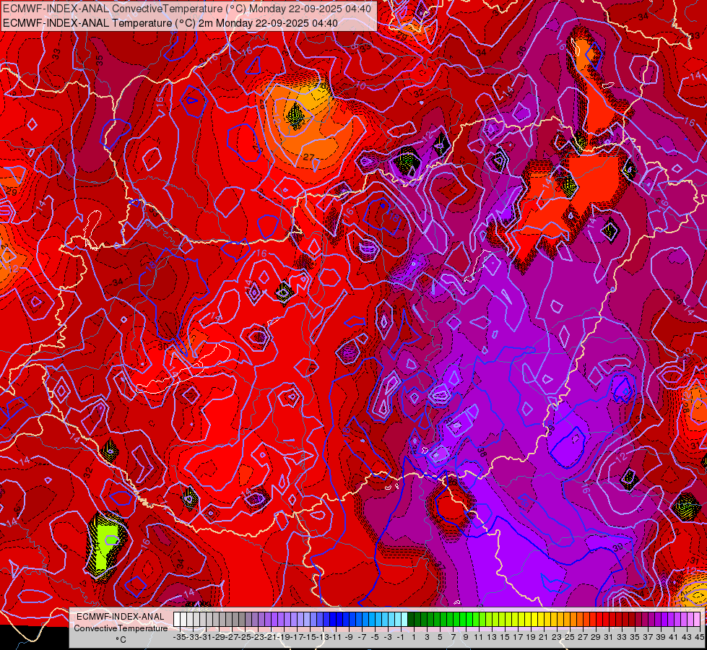Screen dimensions: 707x650
Task: Click contour label 30 on the map
Action: point(162,347)
